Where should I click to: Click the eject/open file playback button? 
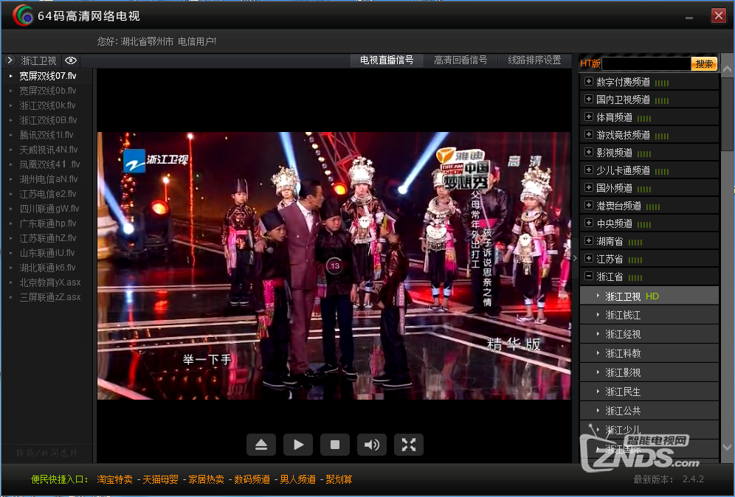[261, 445]
